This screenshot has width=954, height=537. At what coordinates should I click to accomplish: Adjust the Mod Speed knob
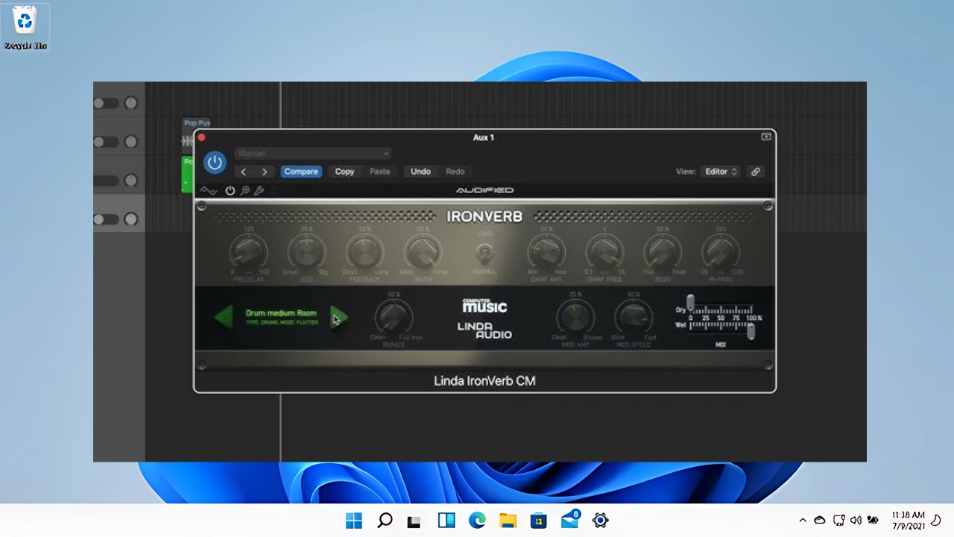point(634,317)
